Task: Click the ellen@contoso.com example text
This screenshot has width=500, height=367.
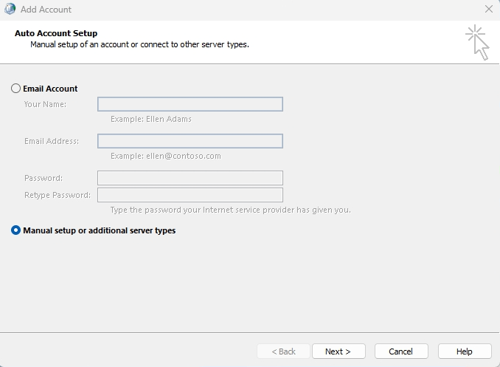Action: pos(166,156)
